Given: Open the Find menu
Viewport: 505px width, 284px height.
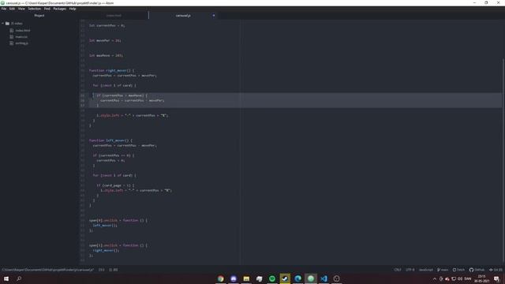Looking at the screenshot, I should [x=47, y=9].
